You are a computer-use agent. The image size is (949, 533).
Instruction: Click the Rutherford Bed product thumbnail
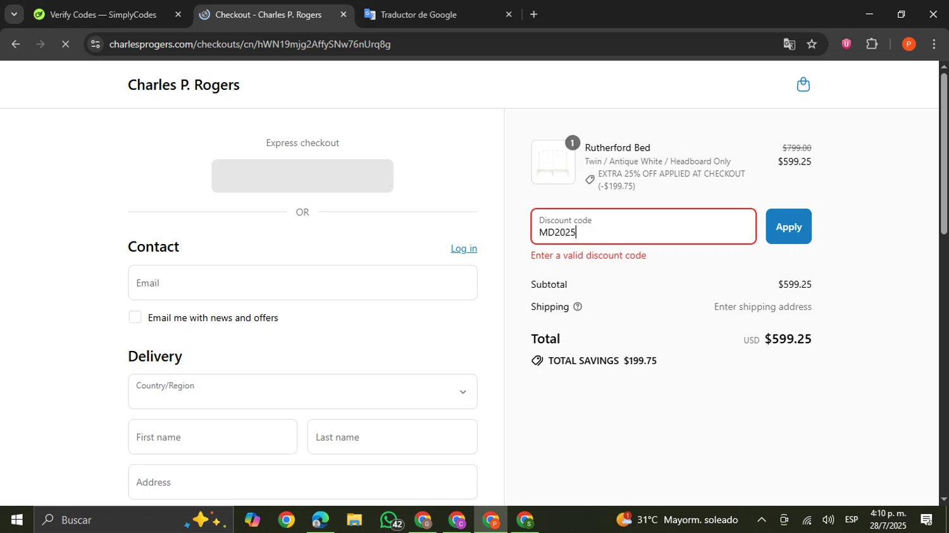coord(553,162)
